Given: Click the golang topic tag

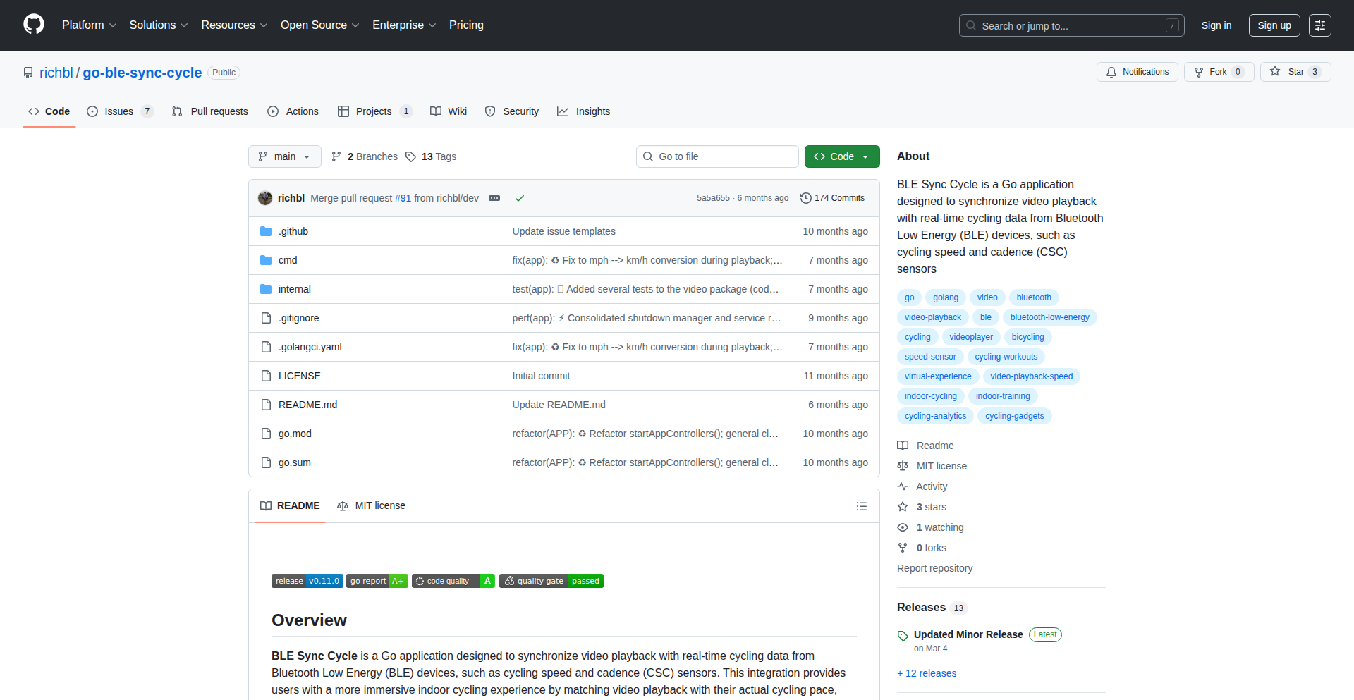Looking at the screenshot, I should coord(946,297).
